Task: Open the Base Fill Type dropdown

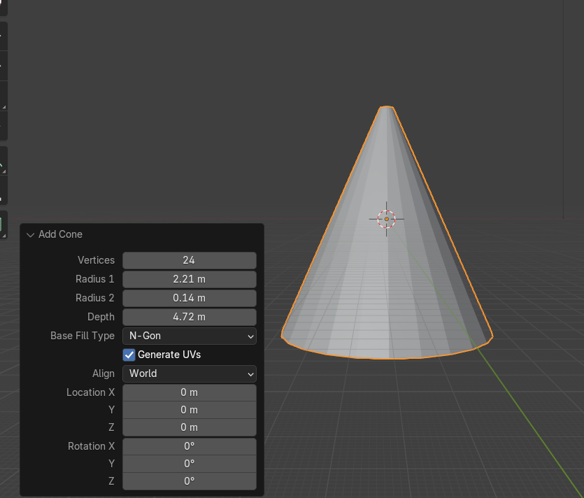Action: (x=189, y=336)
